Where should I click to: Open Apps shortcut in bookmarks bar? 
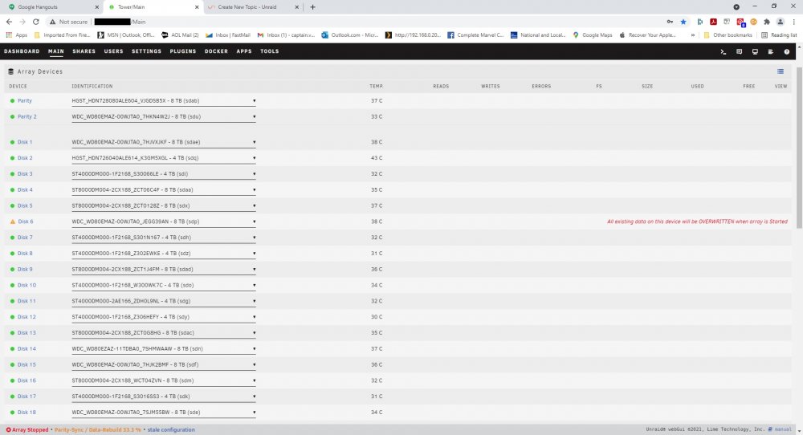point(17,35)
